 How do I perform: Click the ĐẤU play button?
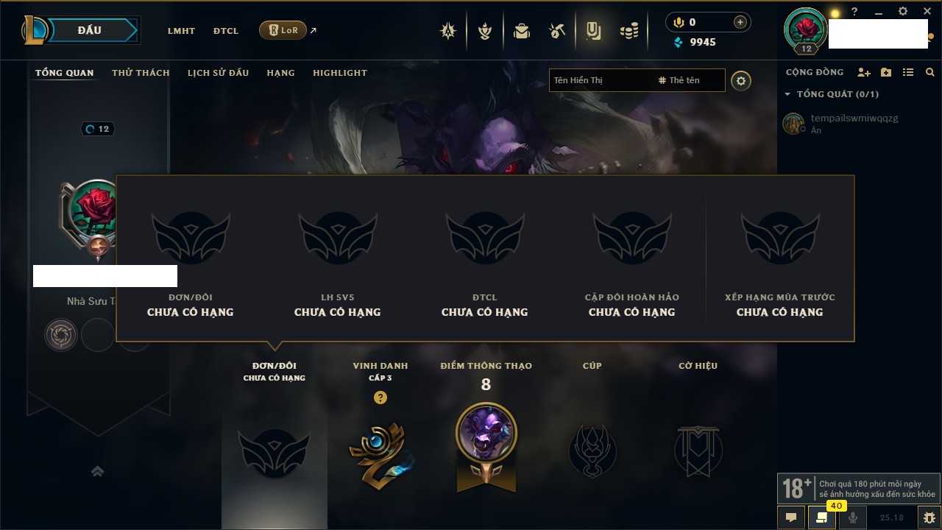[88, 30]
